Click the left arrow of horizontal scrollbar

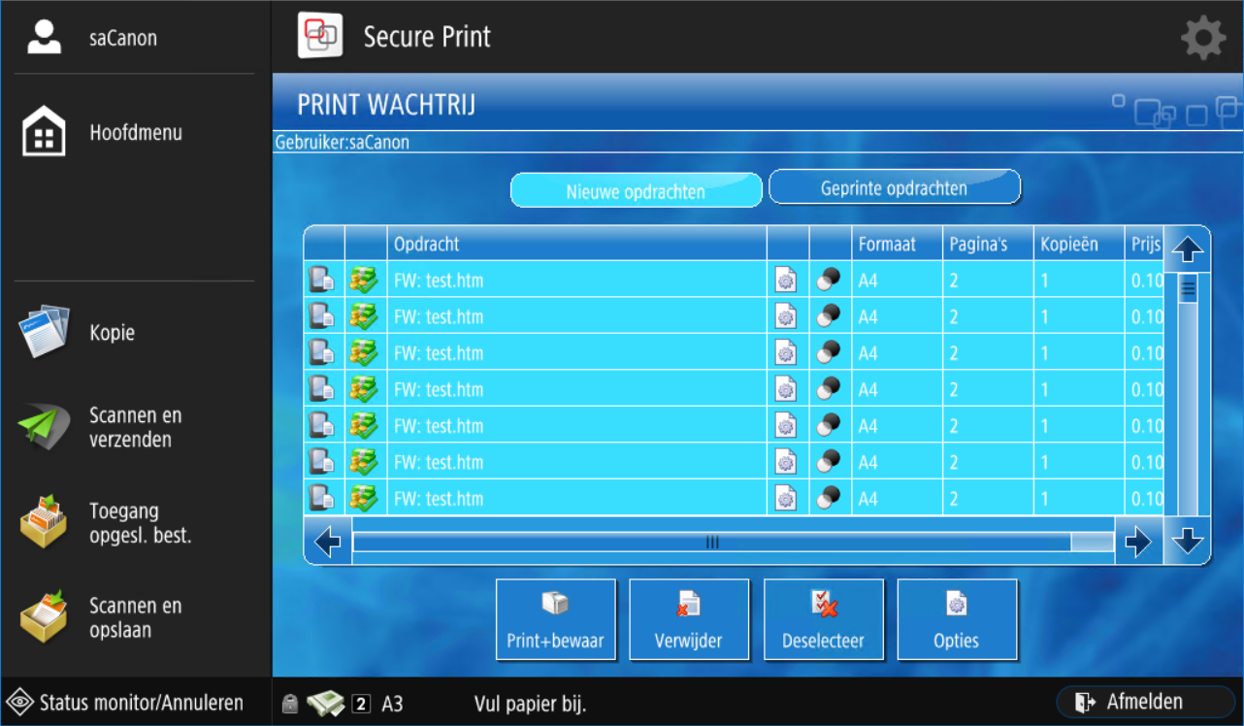(x=329, y=542)
